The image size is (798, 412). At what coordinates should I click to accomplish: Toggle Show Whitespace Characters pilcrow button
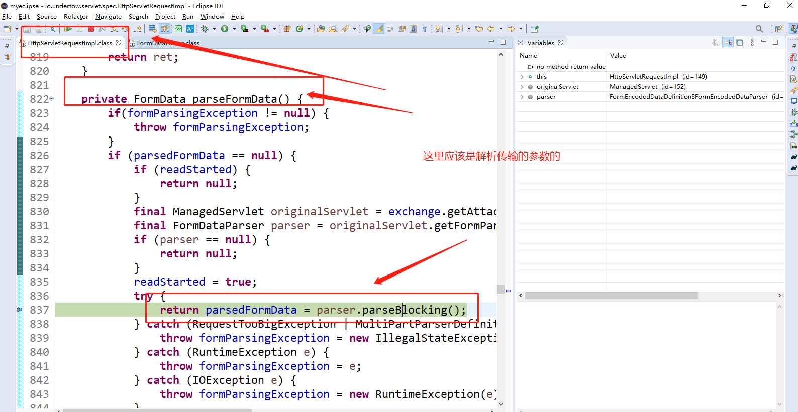[x=425, y=29]
